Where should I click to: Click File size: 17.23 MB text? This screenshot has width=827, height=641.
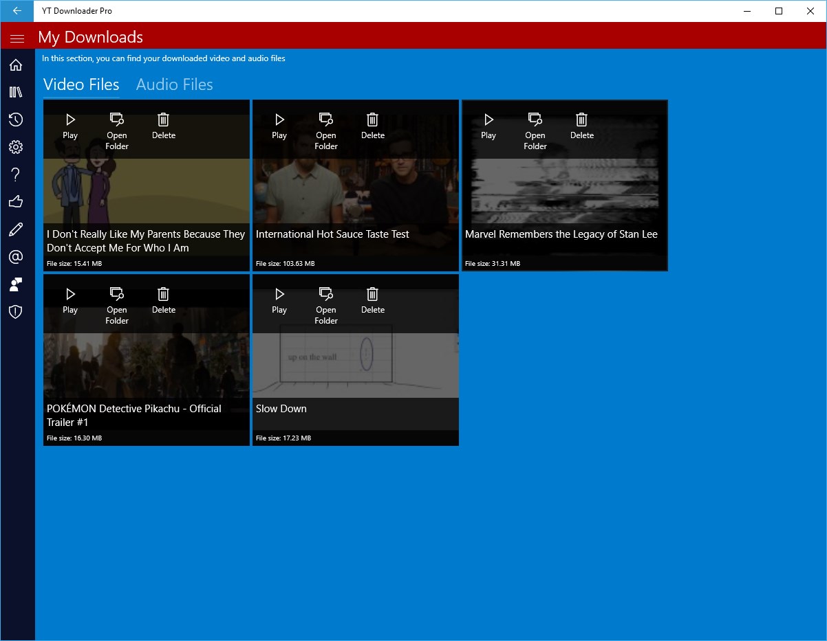[283, 438]
